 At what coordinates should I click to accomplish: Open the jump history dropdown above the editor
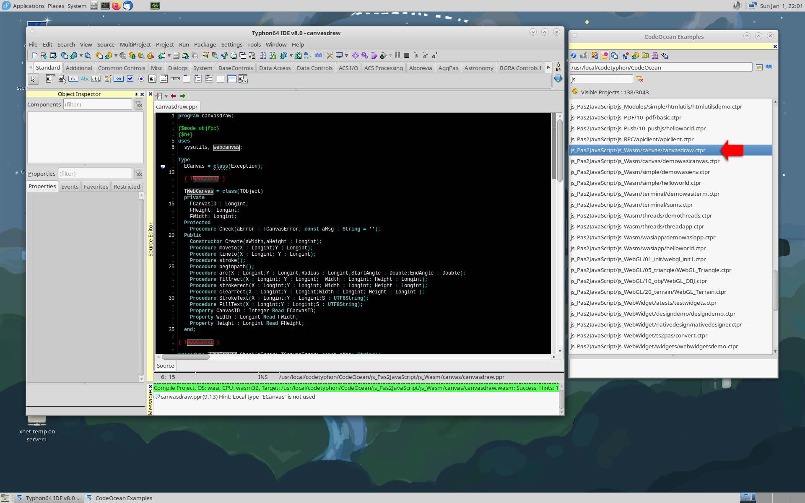click(166, 96)
